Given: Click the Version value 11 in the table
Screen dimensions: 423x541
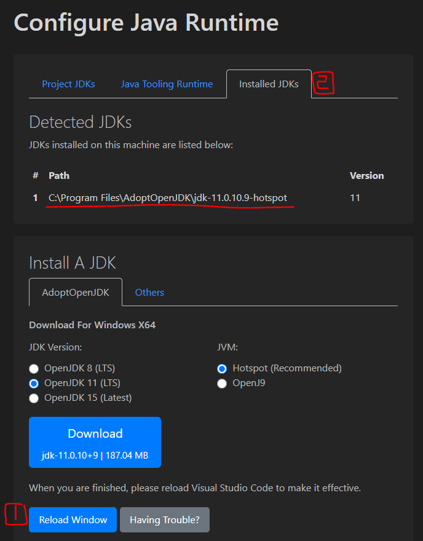Looking at the screenshot, I should point(355,198).
